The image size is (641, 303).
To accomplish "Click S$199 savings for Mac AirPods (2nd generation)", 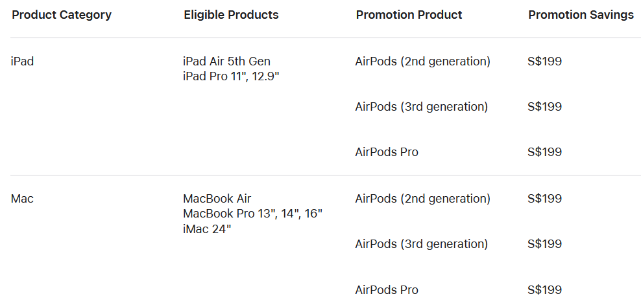I will (544, 199).
